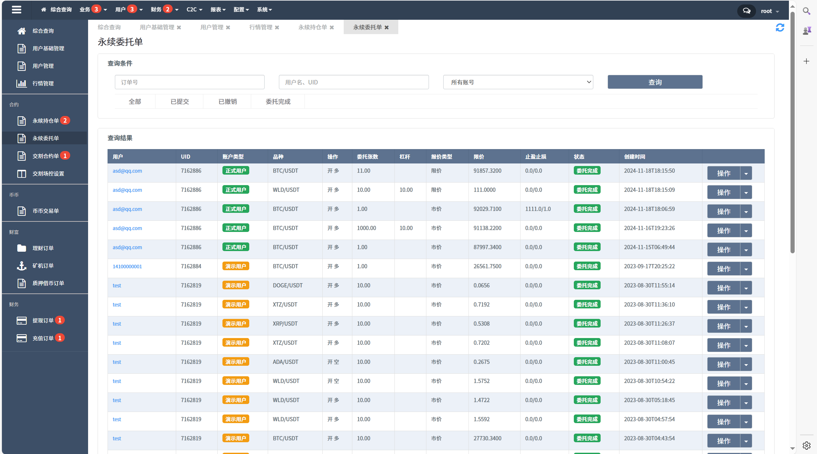The width and height of the screenshot is (817, 454).
Task: Click the 全部 filter toggle
Action: [133, 102]
